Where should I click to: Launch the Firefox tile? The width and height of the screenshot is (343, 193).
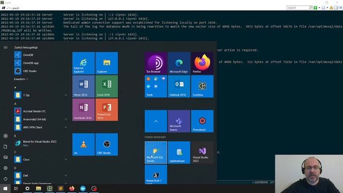tap(202, 63)
